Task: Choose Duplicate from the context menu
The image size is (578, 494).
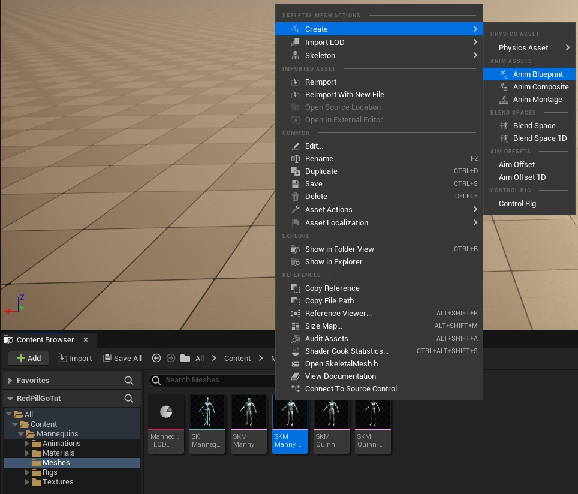Action: [321, 171]
